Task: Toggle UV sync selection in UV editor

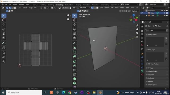Action: tap(7, 8)
